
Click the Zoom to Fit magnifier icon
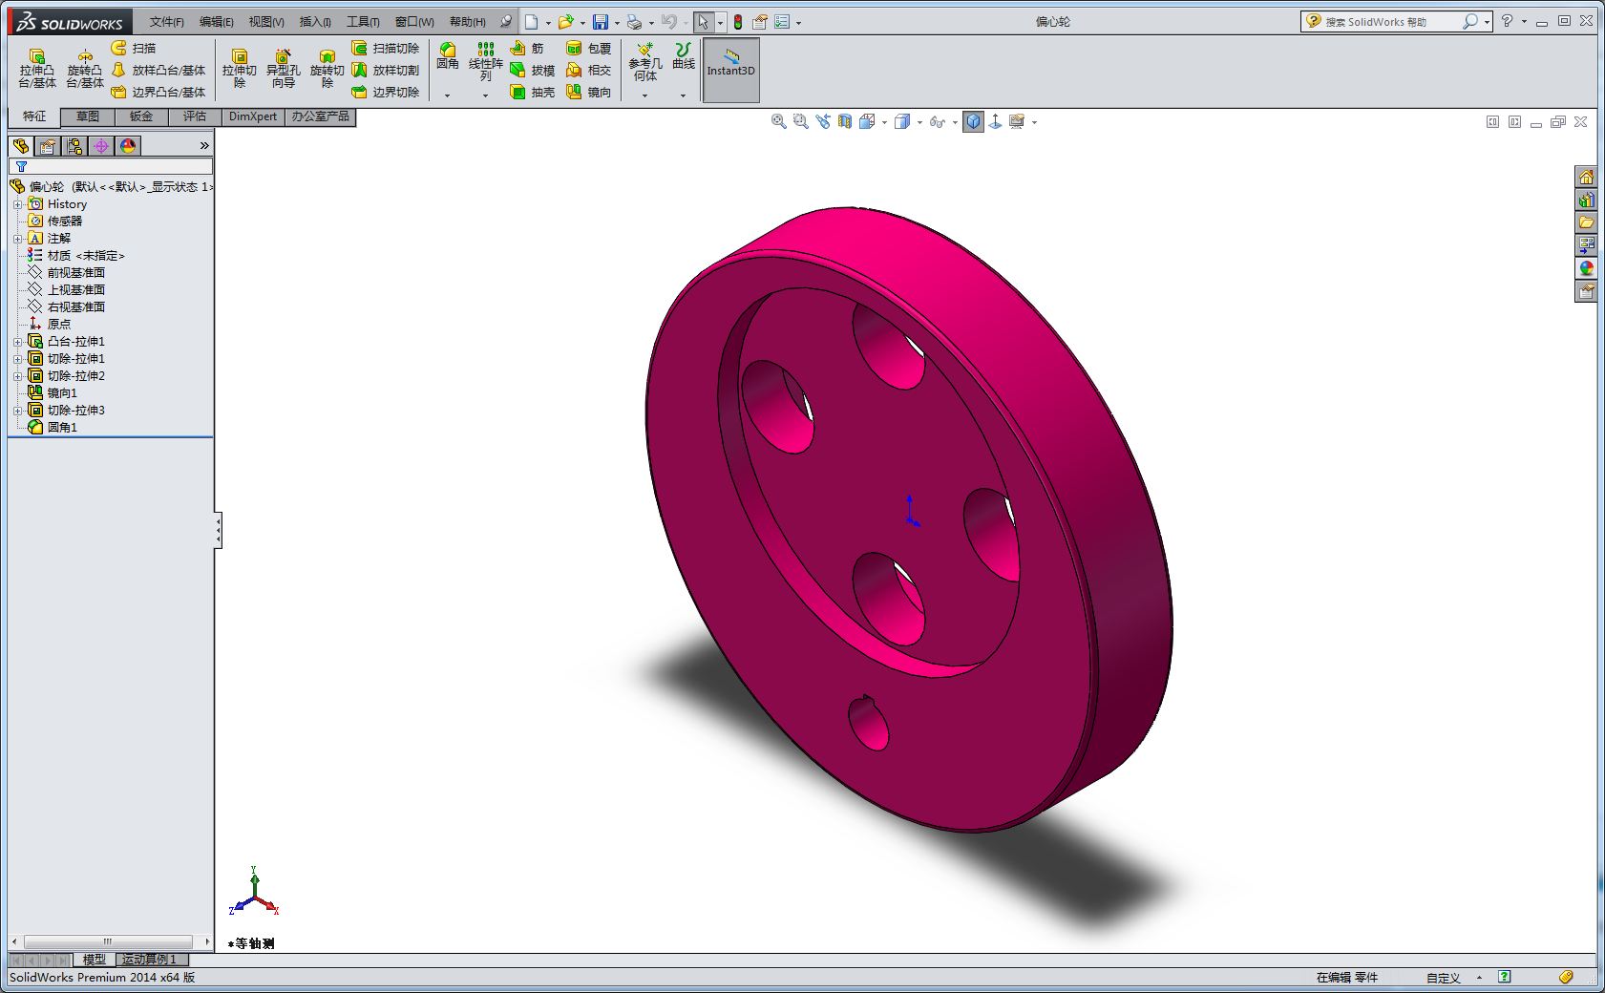click(x=779, y=121)
